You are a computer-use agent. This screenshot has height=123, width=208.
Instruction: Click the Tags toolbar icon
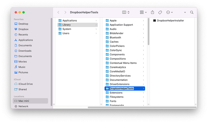coord(160,12)
